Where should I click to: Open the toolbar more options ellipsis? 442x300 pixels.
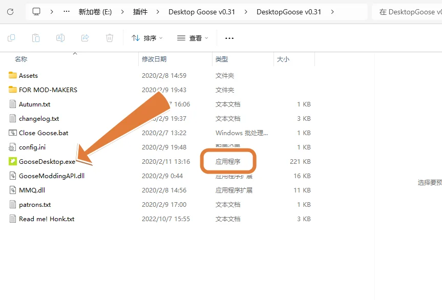tap(229, 38)
